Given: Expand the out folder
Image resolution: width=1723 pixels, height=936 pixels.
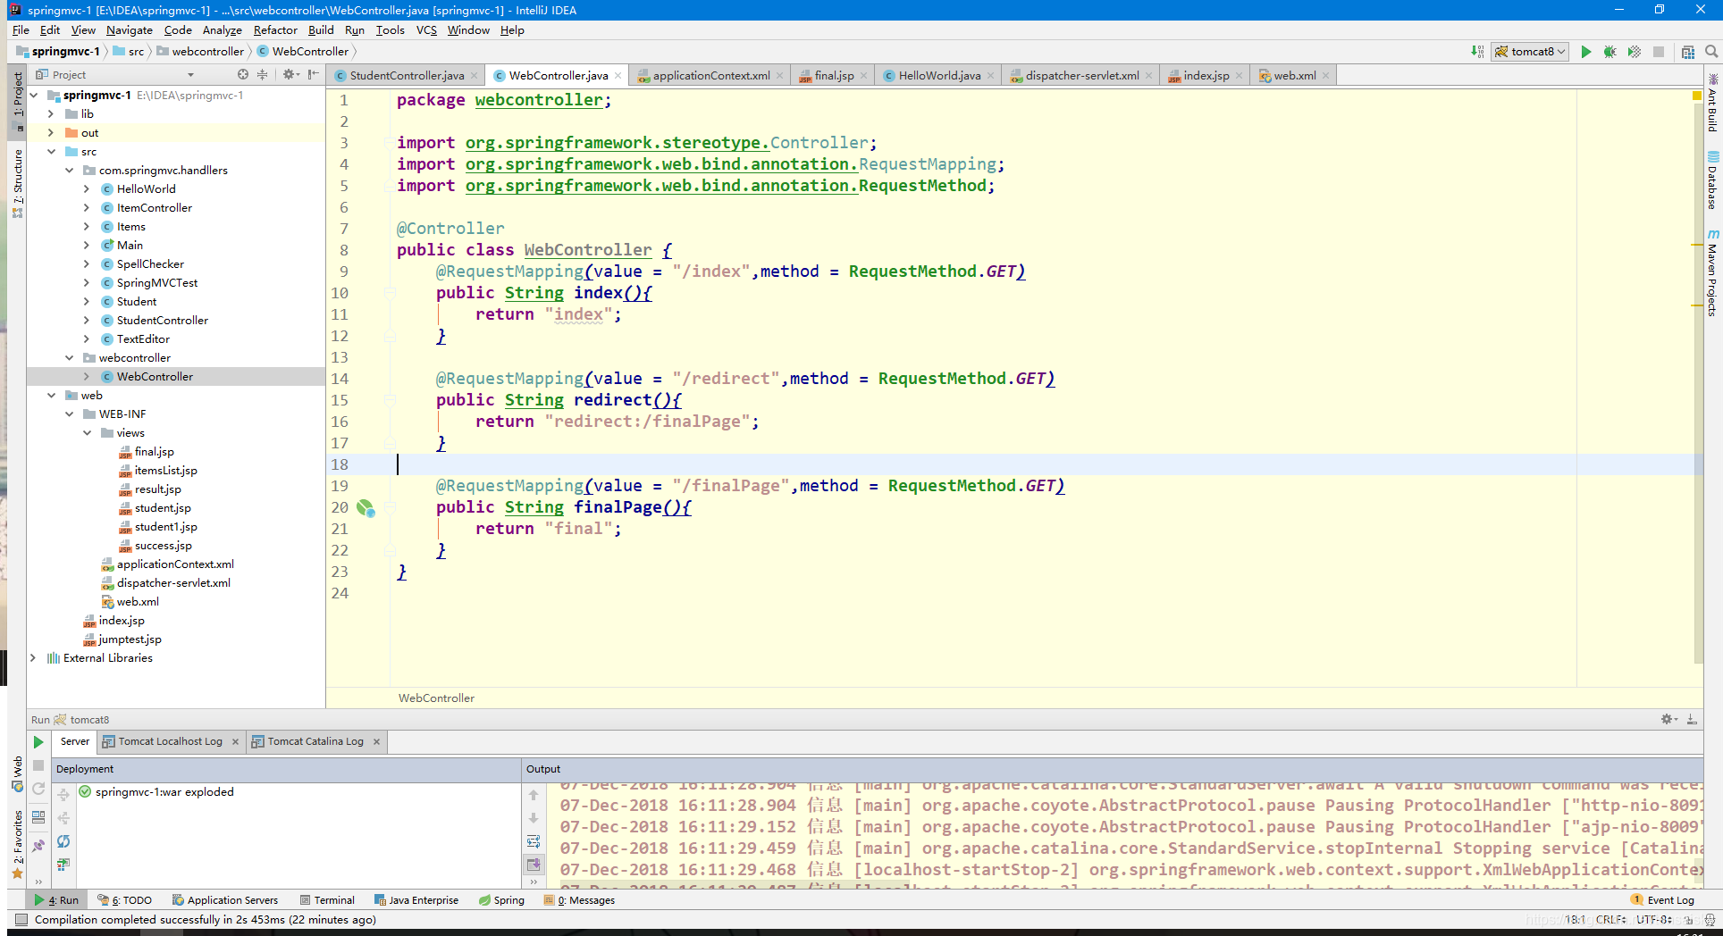Looking at the screenshot, I should [x=51, y=132].
